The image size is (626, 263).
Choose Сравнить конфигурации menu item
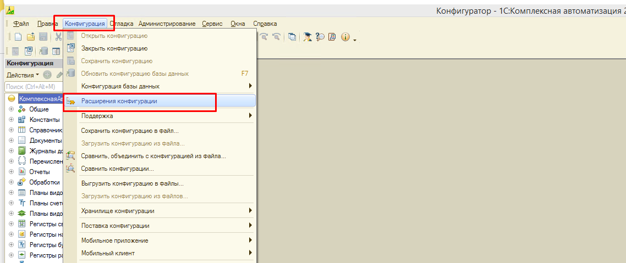(x=160, y=169)
